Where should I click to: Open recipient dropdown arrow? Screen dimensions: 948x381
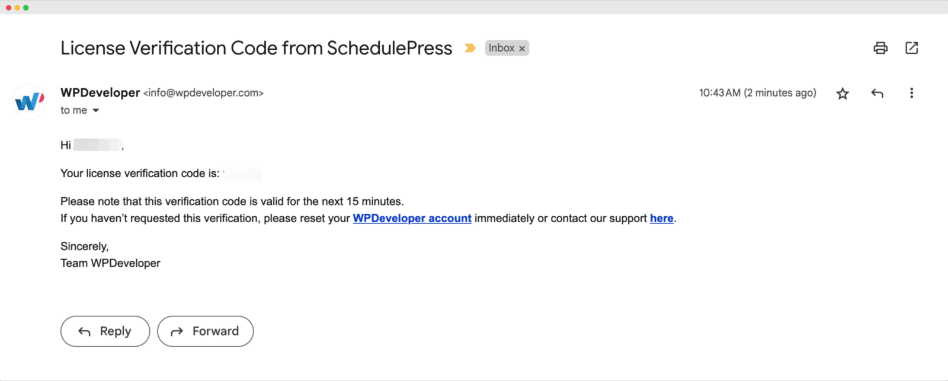pos(96,110)
